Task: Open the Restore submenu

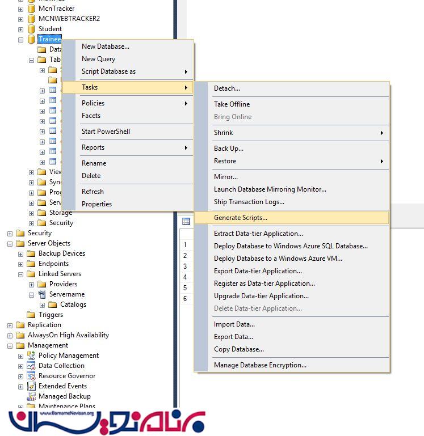Action: tap(292, 161)
